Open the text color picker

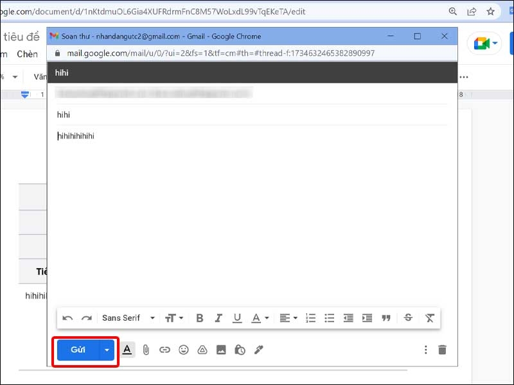(x=260, y=318)
